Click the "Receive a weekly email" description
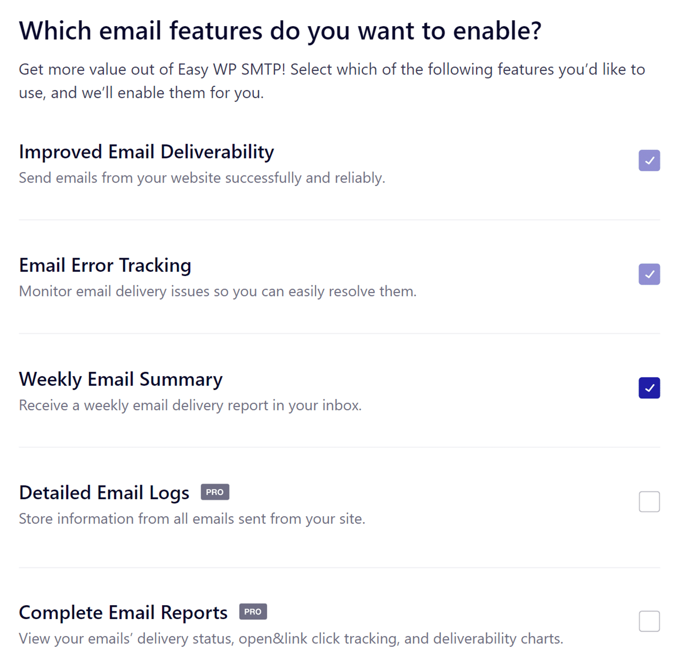 [190, 405]
